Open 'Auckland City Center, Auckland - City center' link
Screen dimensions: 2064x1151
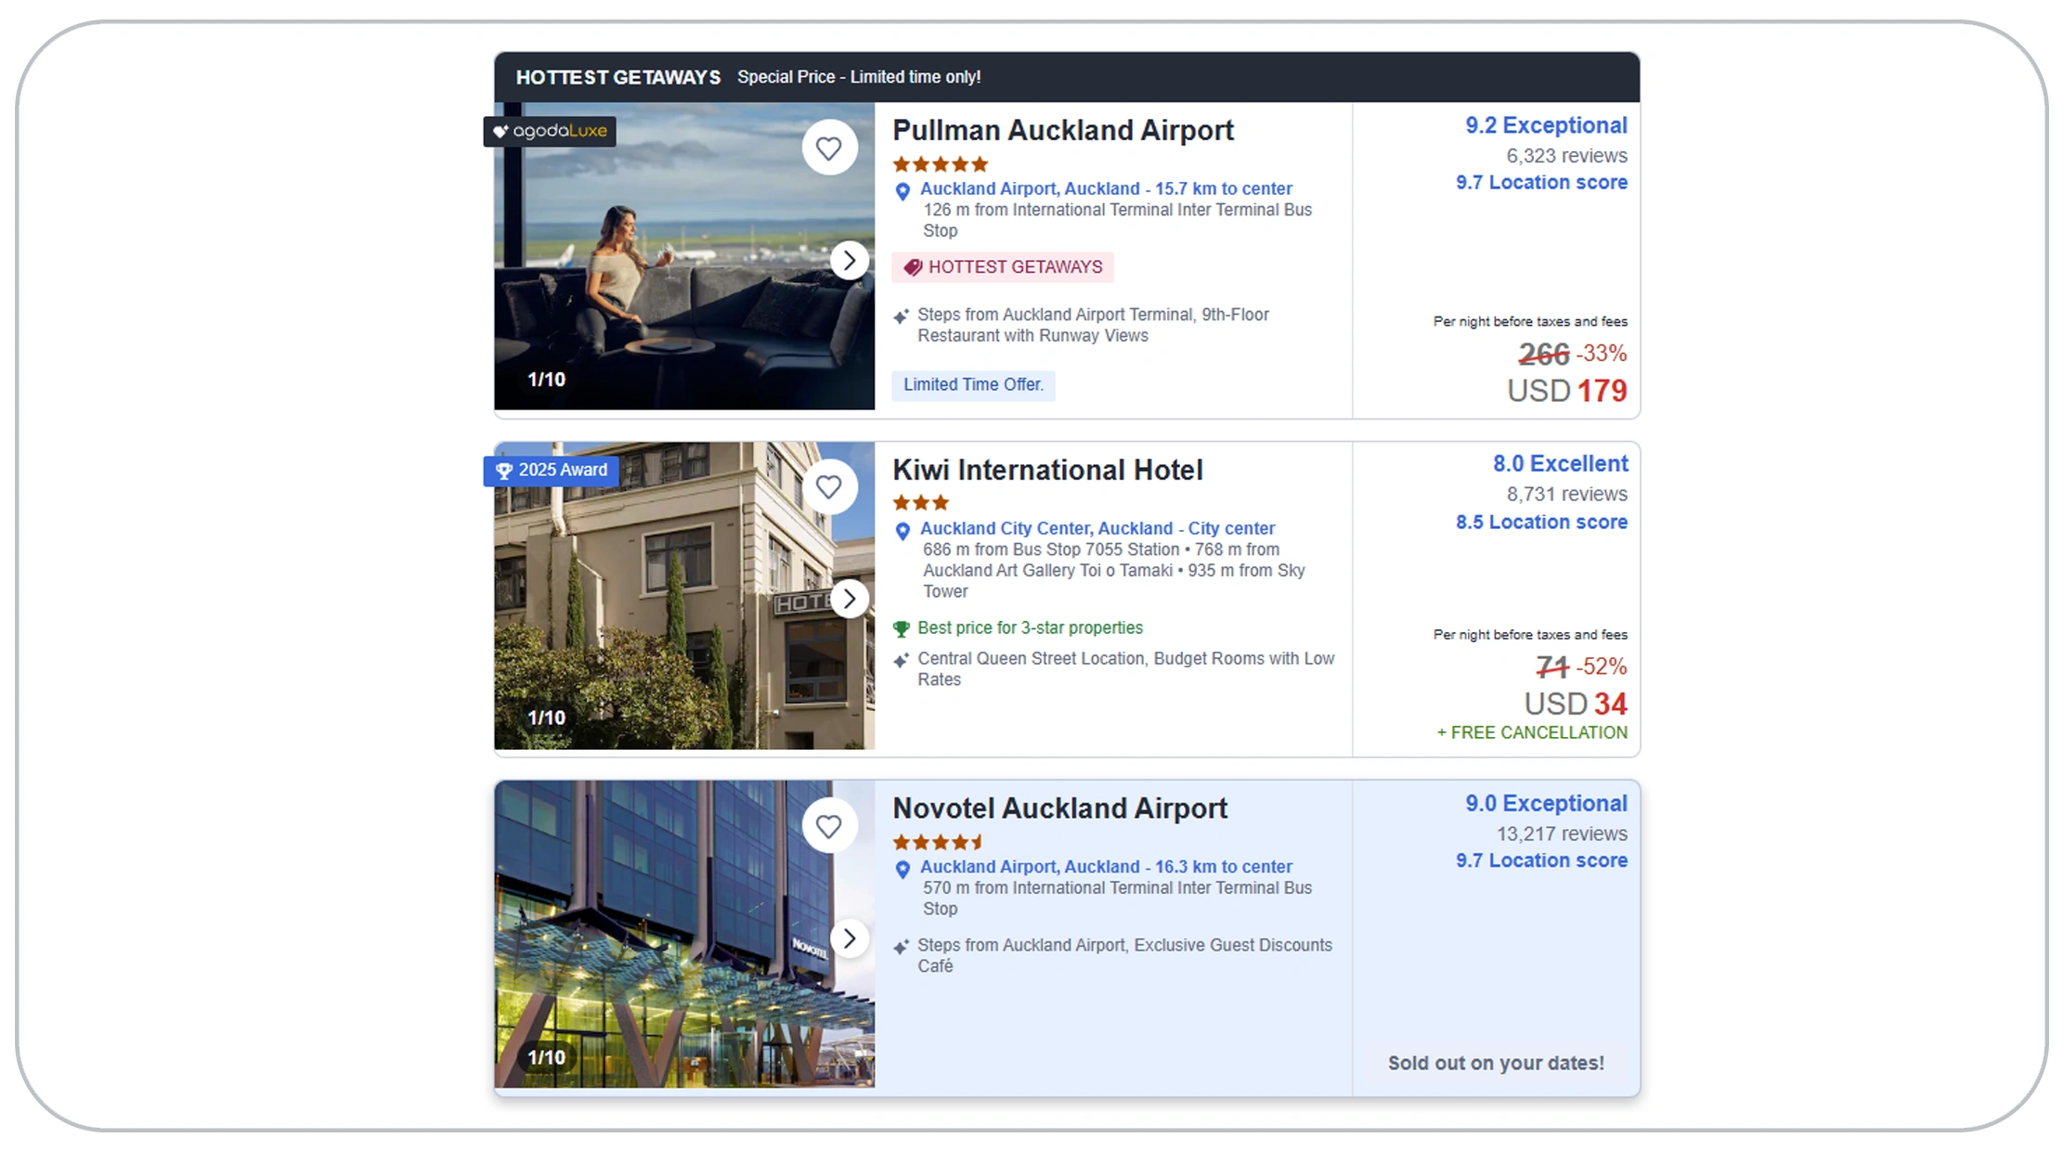1097,528
